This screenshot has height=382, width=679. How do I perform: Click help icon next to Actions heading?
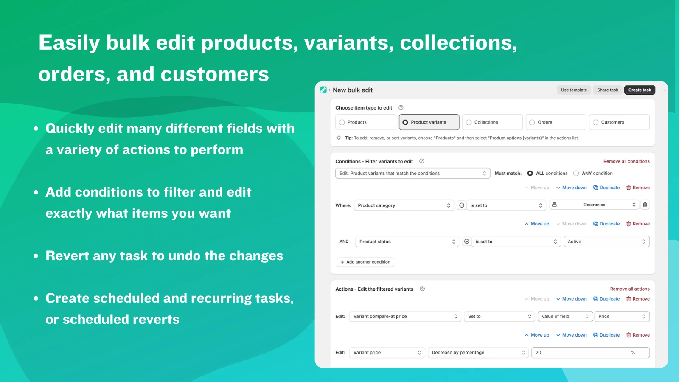coord(422,289)
